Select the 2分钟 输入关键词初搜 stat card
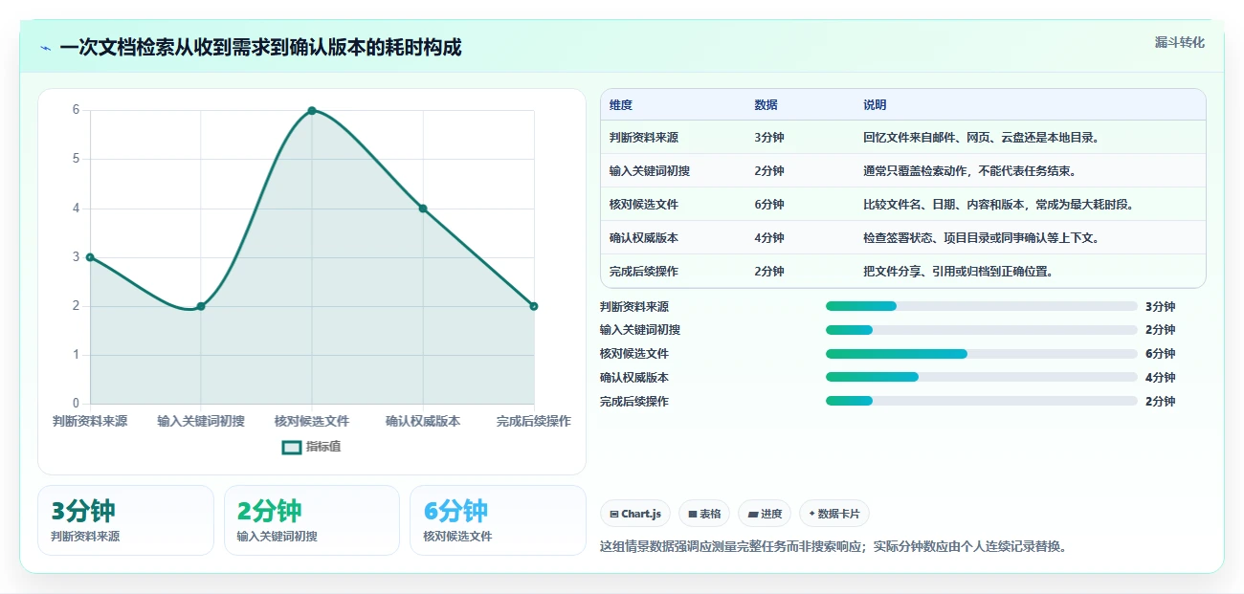This screenshot has width=1244, height=594. (x=311, y=520)
